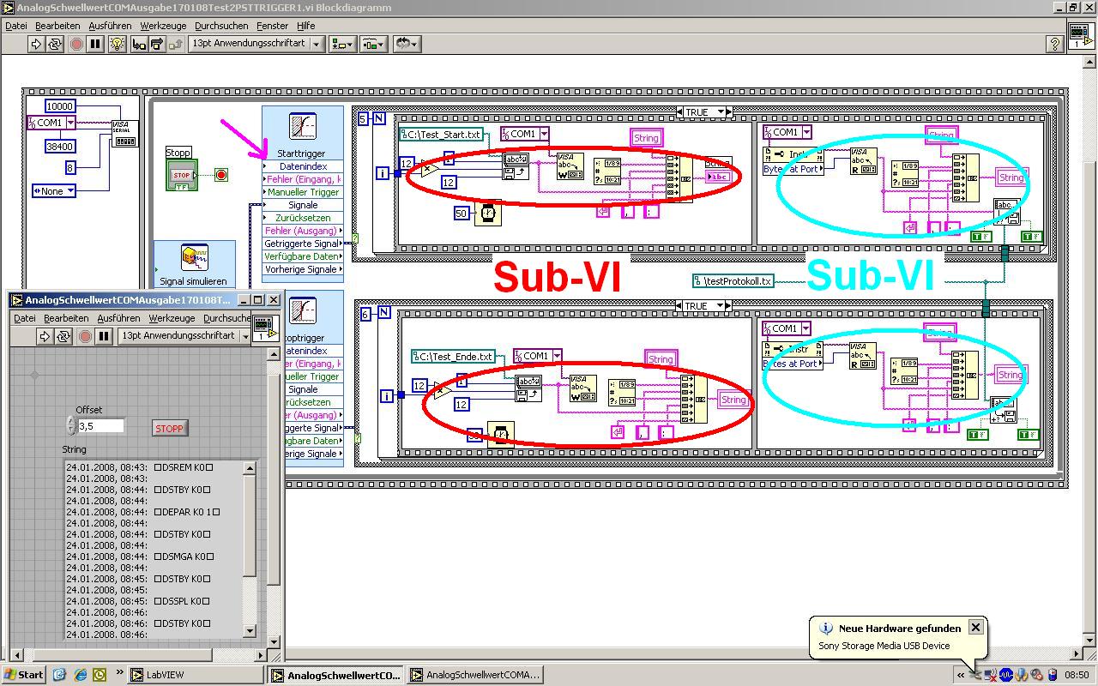
Task: Step into using the block diagram toolbar
Action: [139, 44]
